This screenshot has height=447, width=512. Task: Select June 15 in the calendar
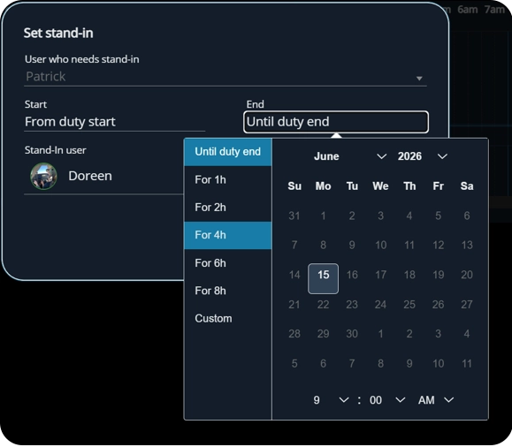[x=324, y=279]
